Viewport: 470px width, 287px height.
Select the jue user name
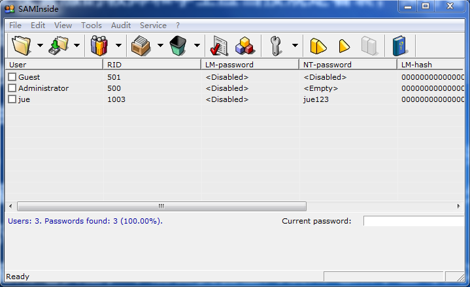(24, 99)
